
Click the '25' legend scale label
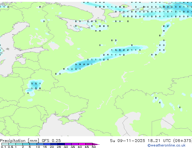tap(59, 147)
